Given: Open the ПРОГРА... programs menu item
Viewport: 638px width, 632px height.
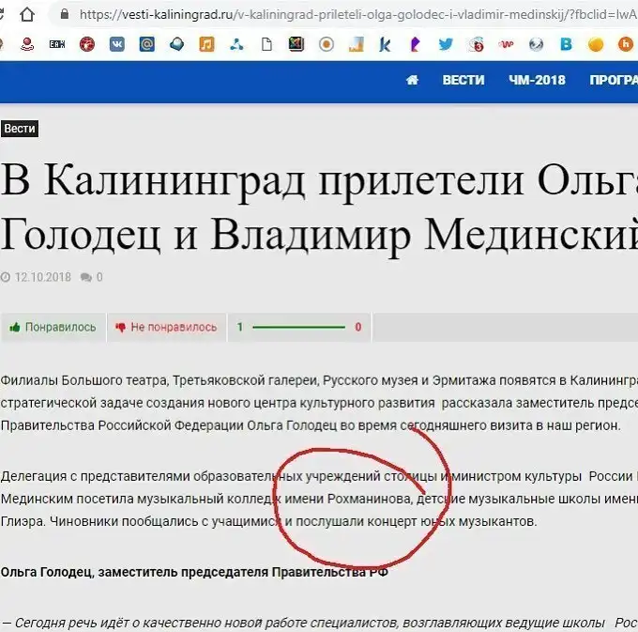Looking at the screenshot, I should 613,80.
